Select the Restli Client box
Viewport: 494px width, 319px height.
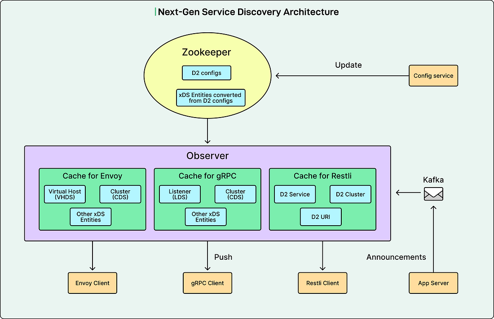tap(322, 283)
